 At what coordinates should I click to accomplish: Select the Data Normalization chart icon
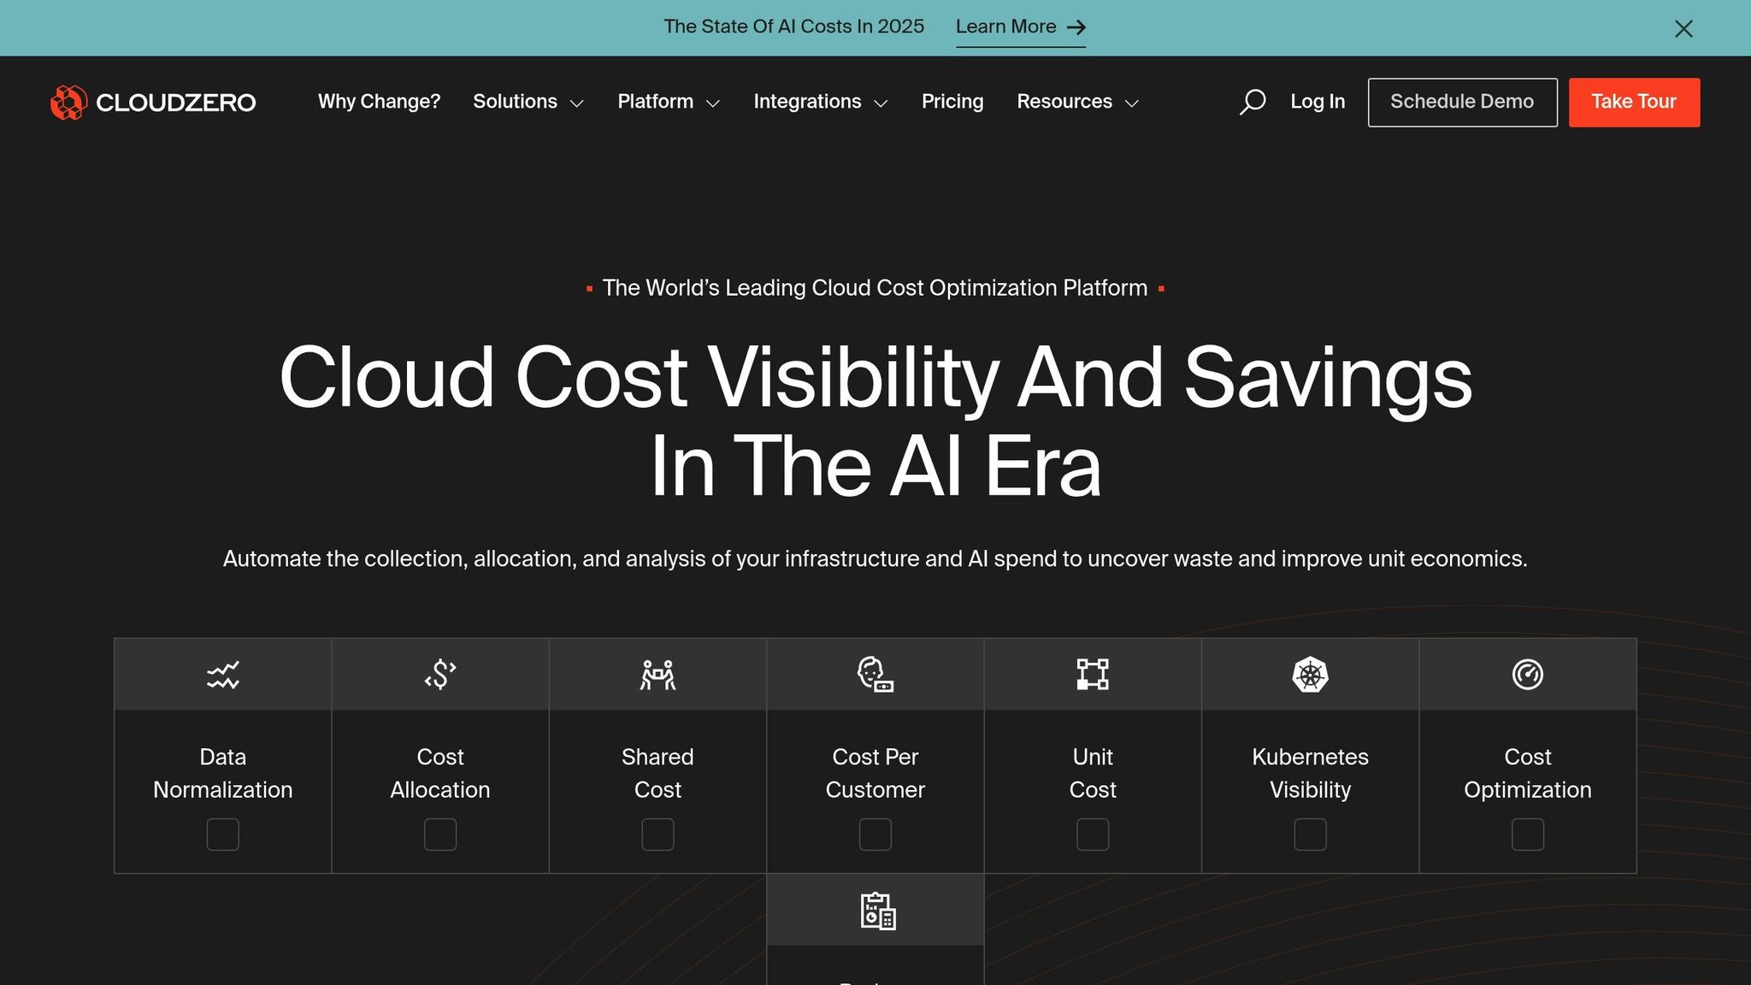[223, 675]
